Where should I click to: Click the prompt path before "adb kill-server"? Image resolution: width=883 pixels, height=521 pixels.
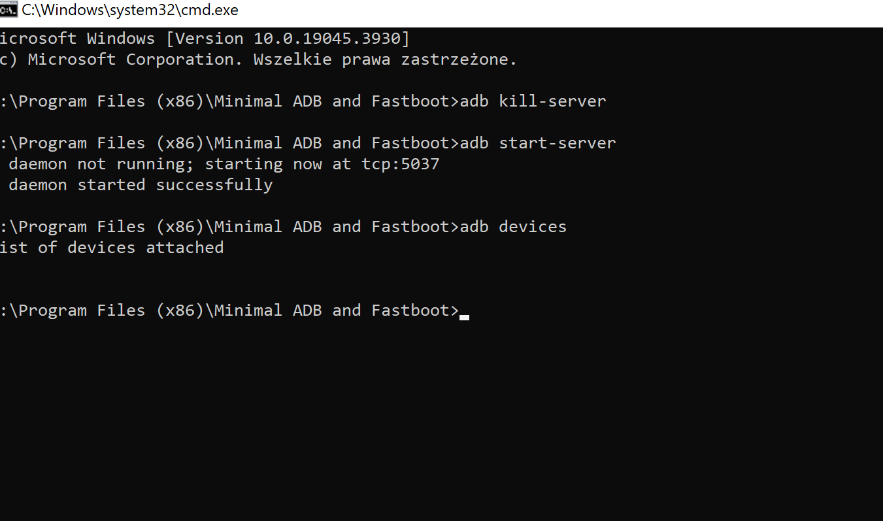click(229, 101)
